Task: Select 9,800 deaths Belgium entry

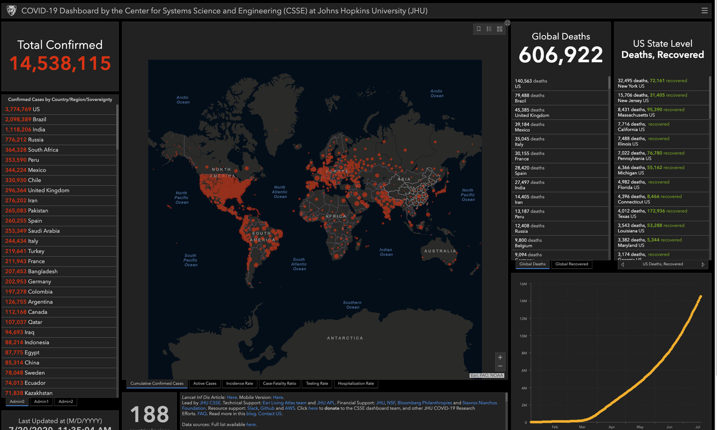Action: pyautogui.click(x=560, y=243)
